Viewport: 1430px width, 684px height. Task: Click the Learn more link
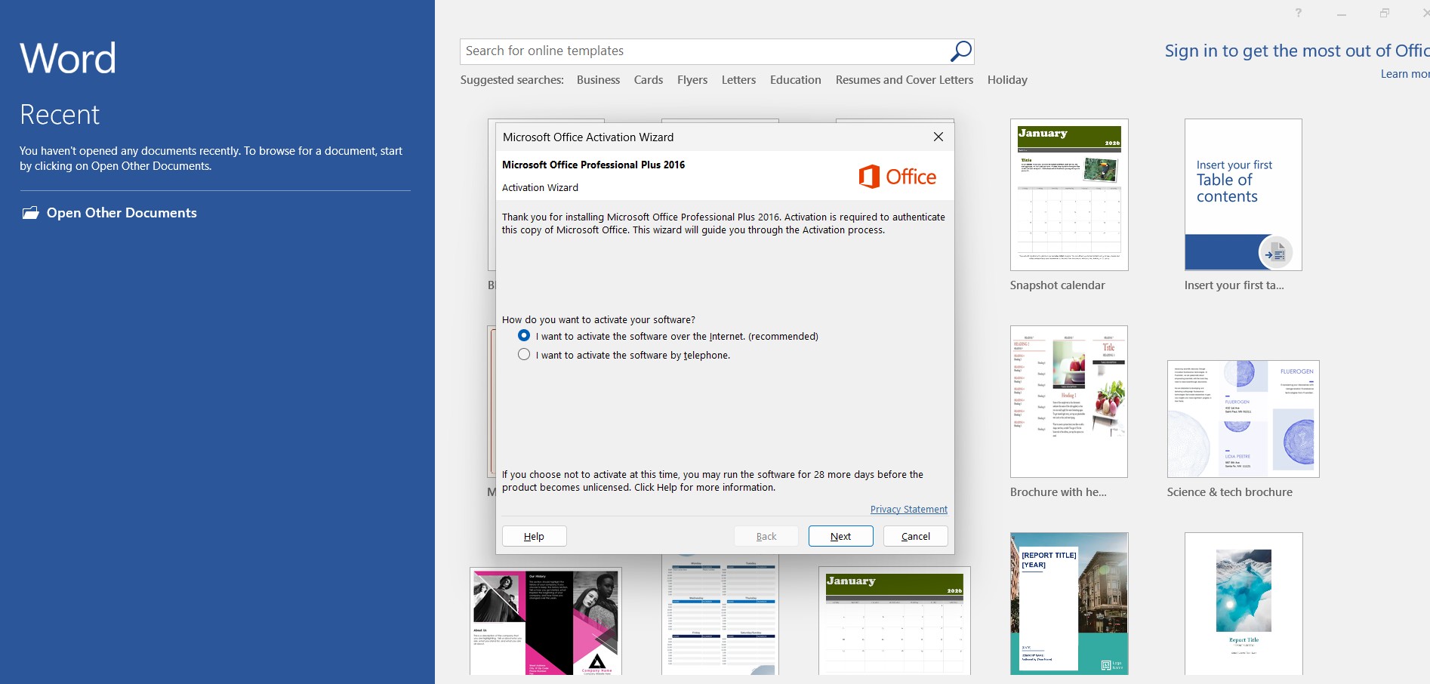1403,73
